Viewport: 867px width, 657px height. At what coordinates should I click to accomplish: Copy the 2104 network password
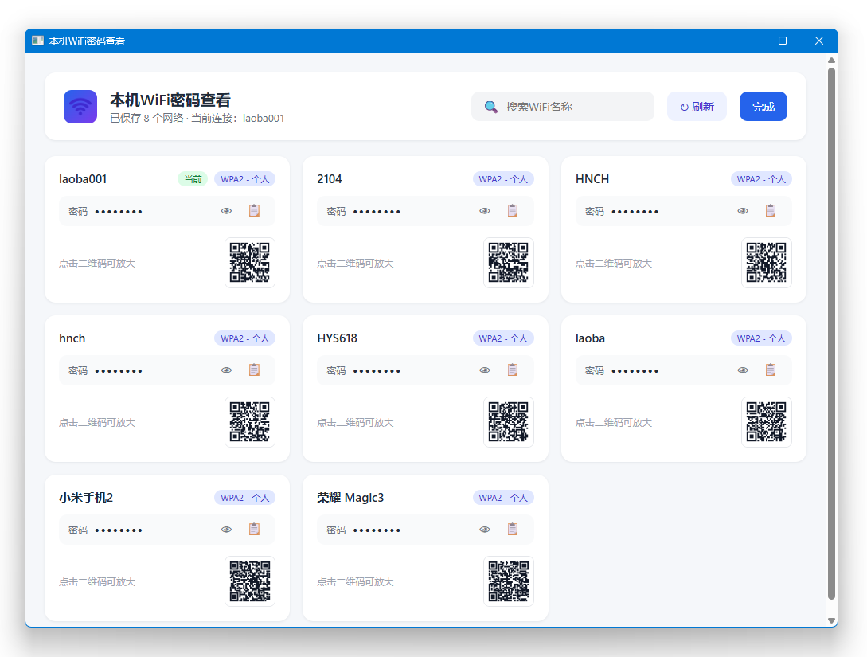point(513,211)
